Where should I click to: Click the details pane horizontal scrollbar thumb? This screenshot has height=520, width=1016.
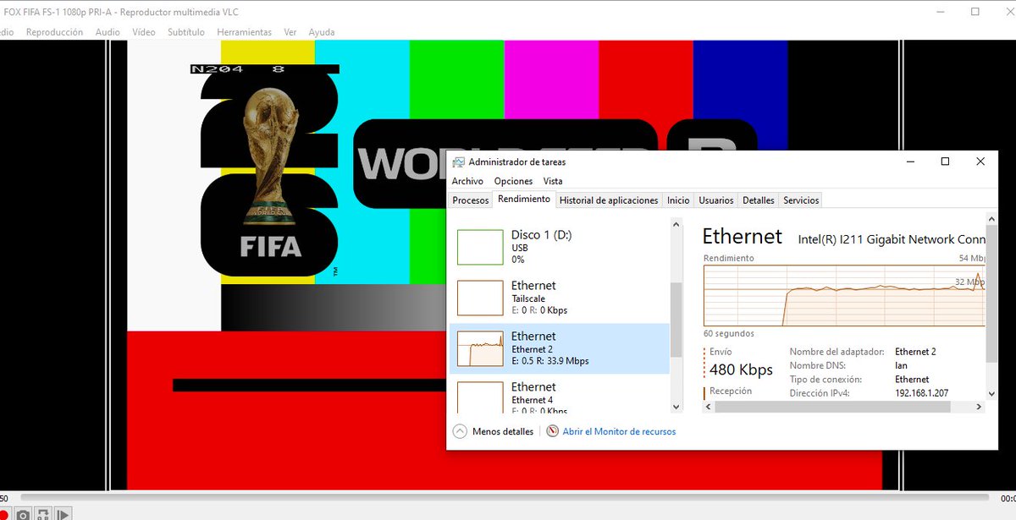(x=833, y=407)
